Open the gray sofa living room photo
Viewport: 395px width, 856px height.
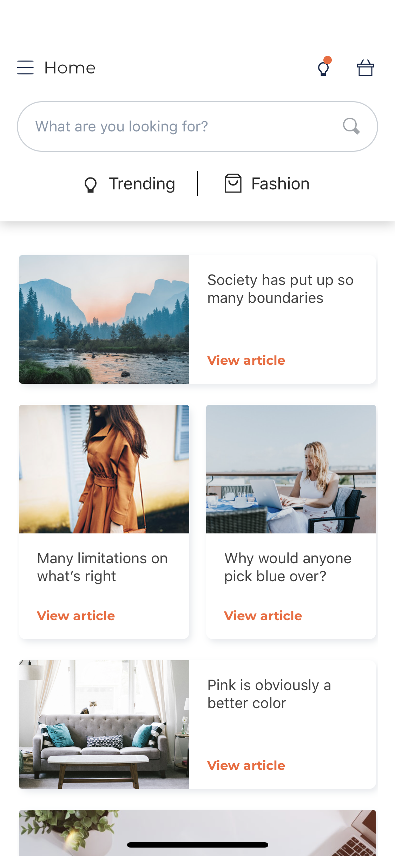coord(104,725)
